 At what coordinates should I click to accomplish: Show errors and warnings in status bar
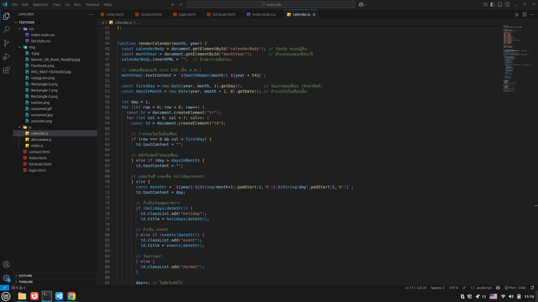18,287
